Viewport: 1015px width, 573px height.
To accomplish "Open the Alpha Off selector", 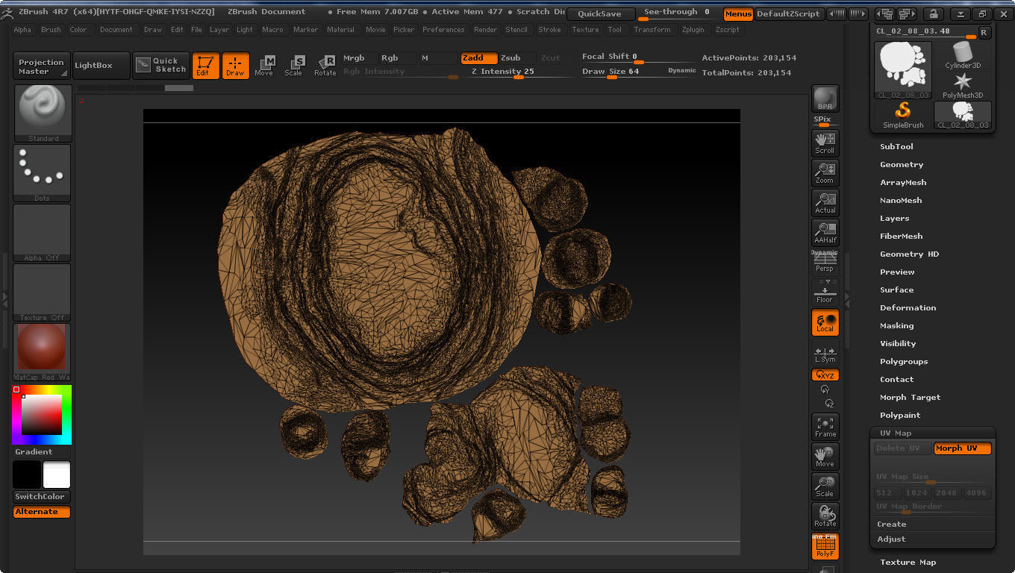I will [43, 233].
